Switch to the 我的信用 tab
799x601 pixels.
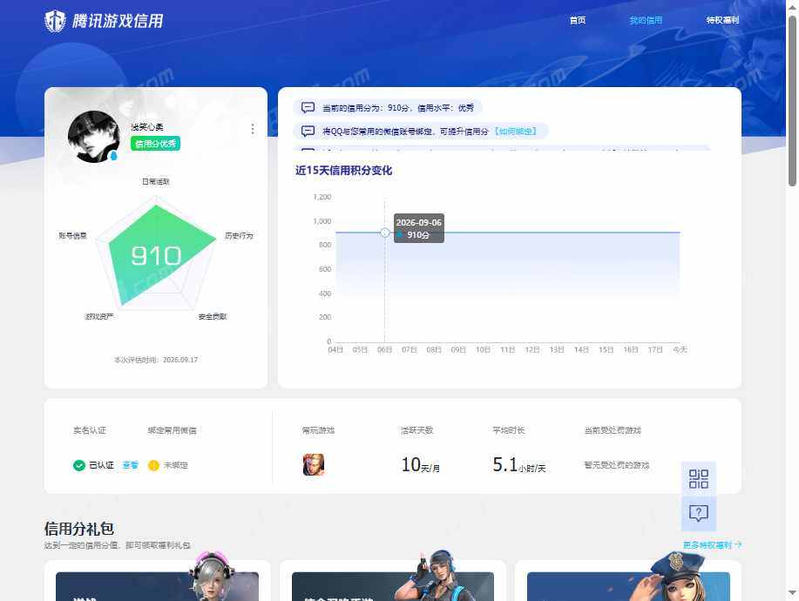646,20
